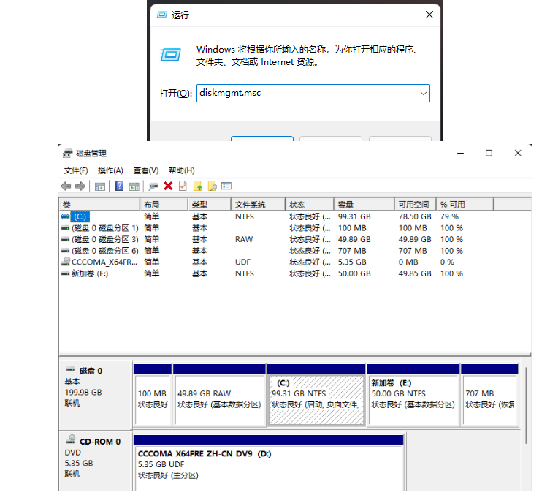Close the Run dialog

click(429, 15)
